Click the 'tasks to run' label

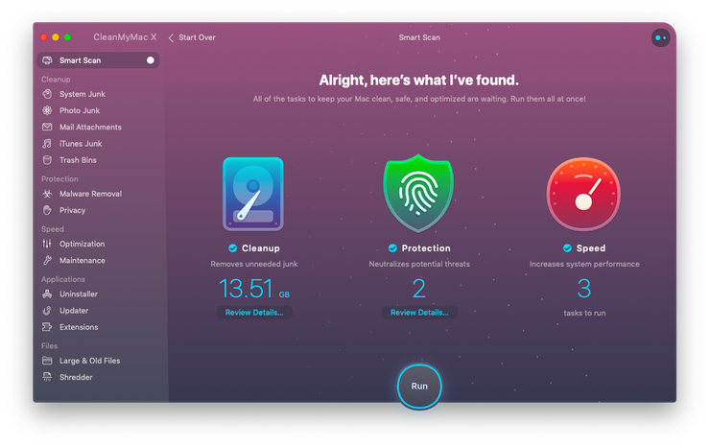tap(584, 313)
